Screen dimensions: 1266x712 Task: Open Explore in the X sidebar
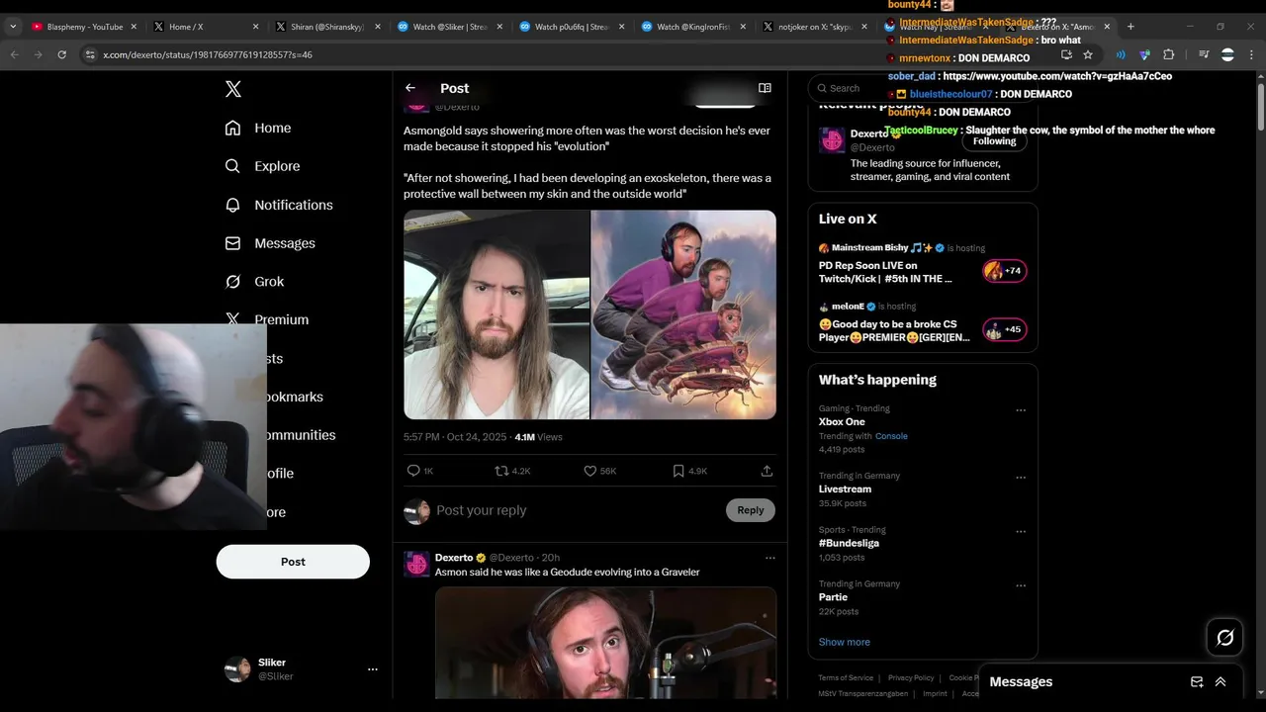coord(262,166)
